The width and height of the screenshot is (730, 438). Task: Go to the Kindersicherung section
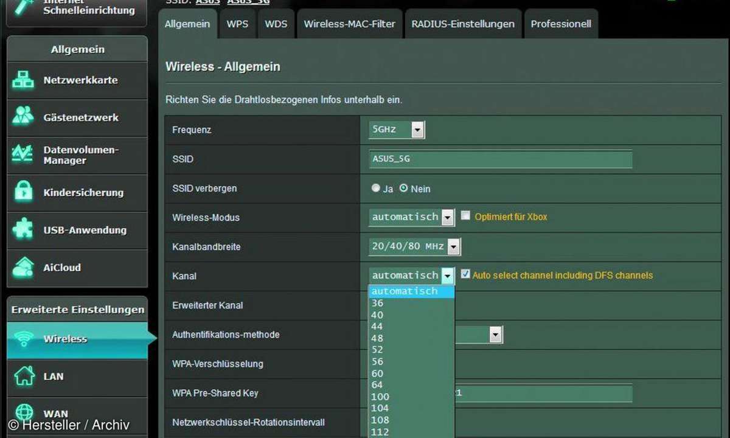pyautogui.click(x=77, y=192)
